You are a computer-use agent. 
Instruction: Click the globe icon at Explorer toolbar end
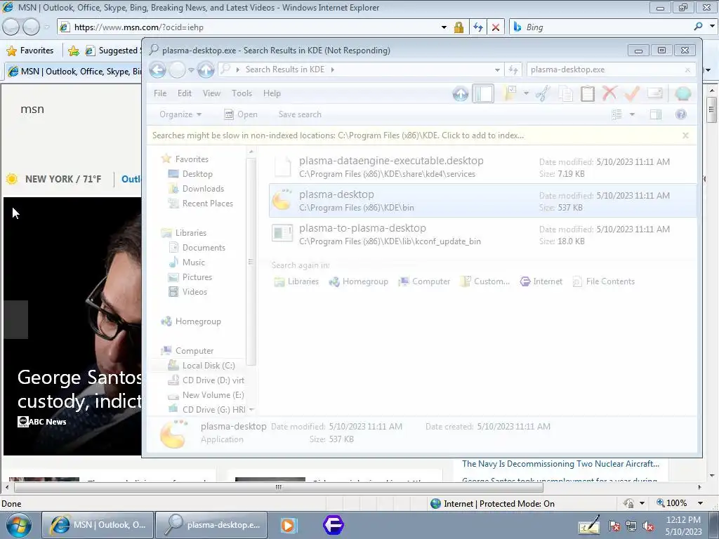coord(682,93)
